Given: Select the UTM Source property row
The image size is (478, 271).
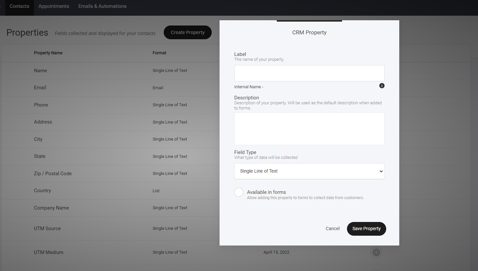Looking at the screenshot, I should [47, 229].
